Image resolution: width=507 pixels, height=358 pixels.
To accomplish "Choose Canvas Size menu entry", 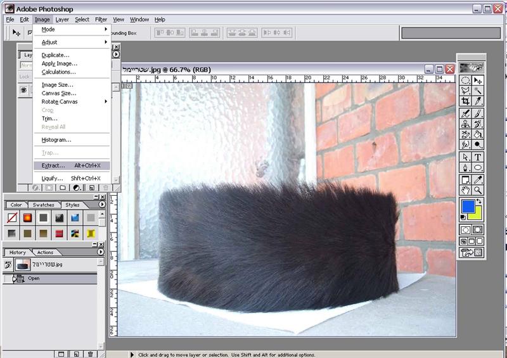I will click(x=72, y=93).
